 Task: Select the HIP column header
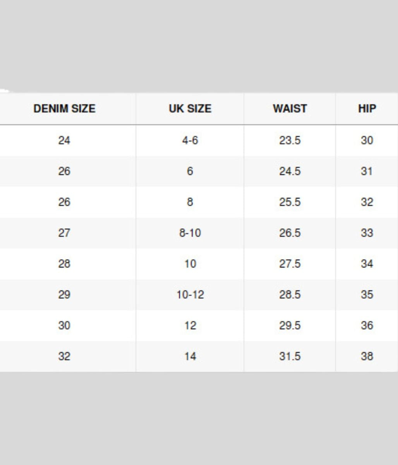pos(367,108)
